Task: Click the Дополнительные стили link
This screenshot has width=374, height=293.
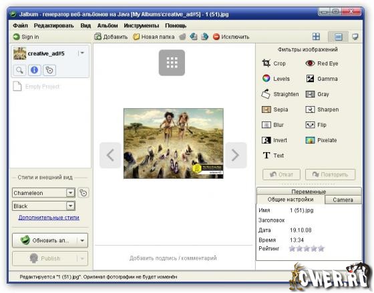Action: [x=49, y=218]
